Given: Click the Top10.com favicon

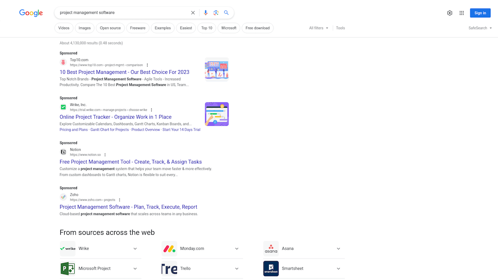Looking at the screenshot, I should [63, 62].
